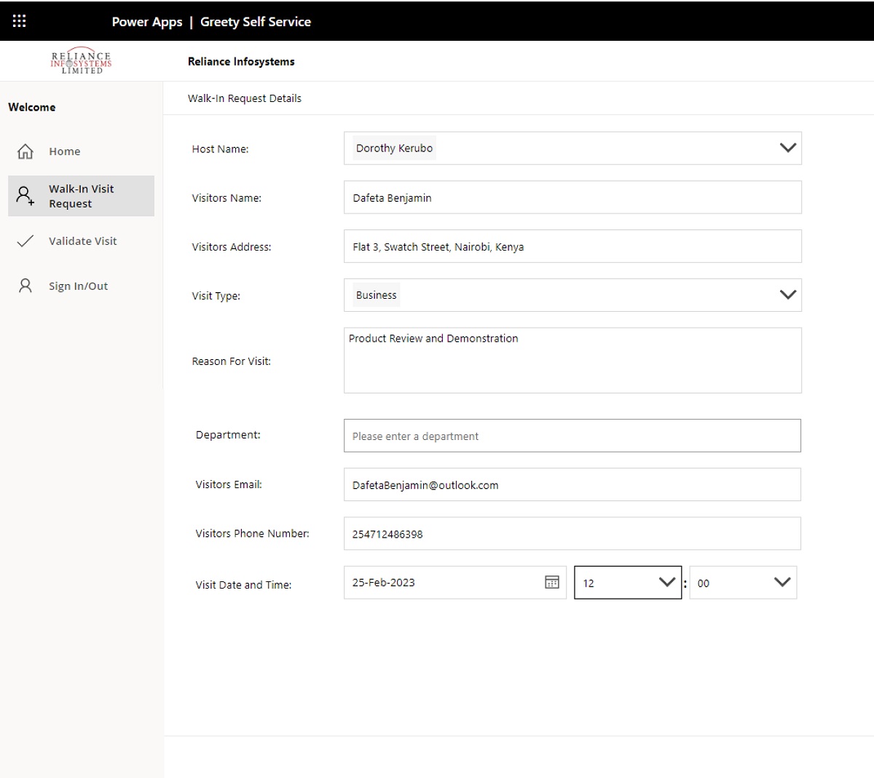Open the calendar date picker icon
This screenshot has width=874, height=778.
pos(552,582)
